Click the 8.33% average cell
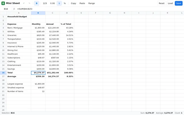184x115 pixels. (x=67, y=76)
